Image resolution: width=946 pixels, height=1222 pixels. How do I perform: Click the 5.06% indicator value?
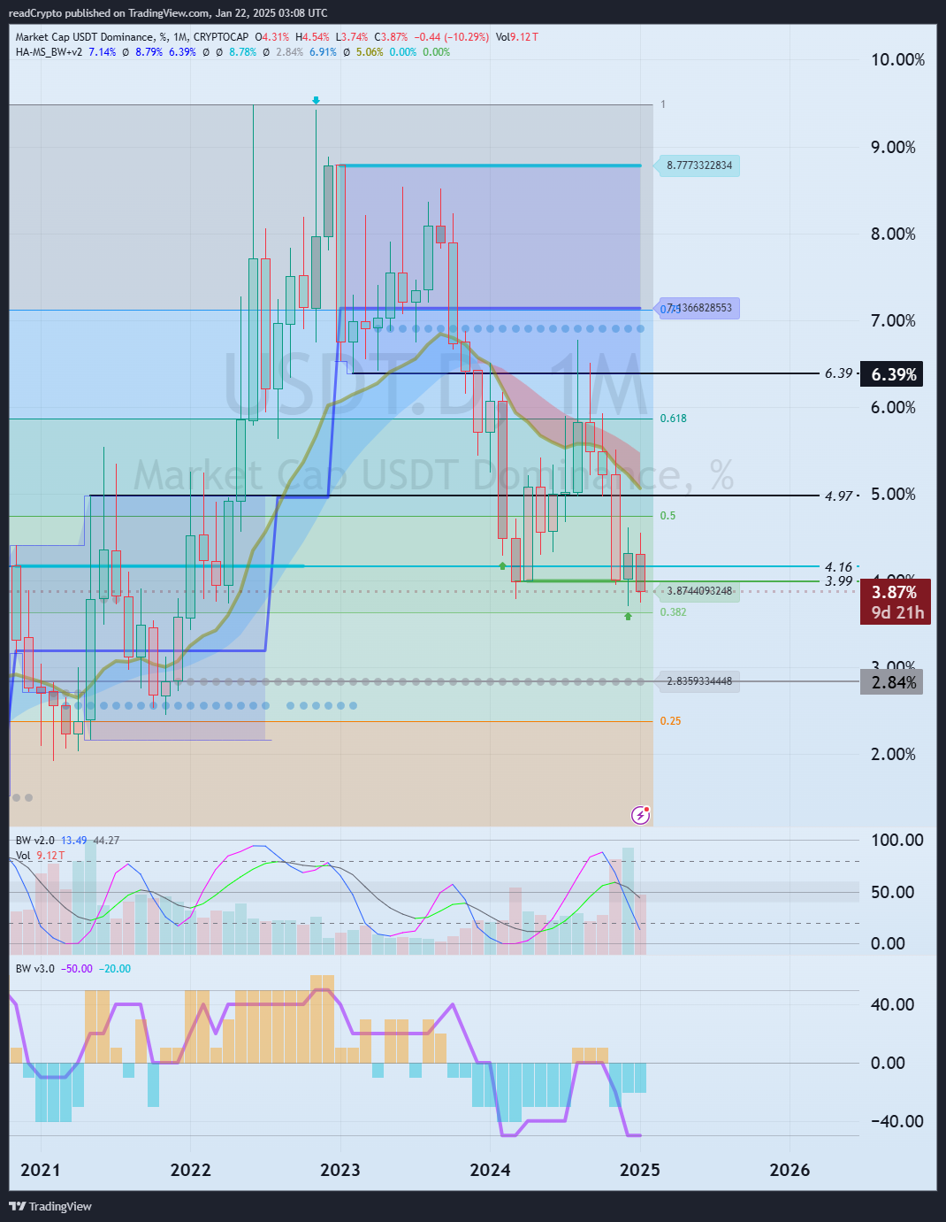[370, 52]
